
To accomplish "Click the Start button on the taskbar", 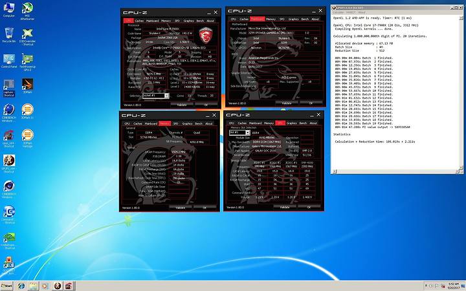I will (6, 286).
